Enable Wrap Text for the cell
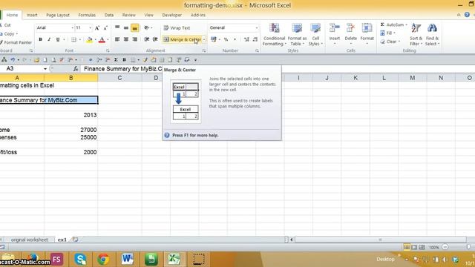475x267 pixels. point(177,28)
